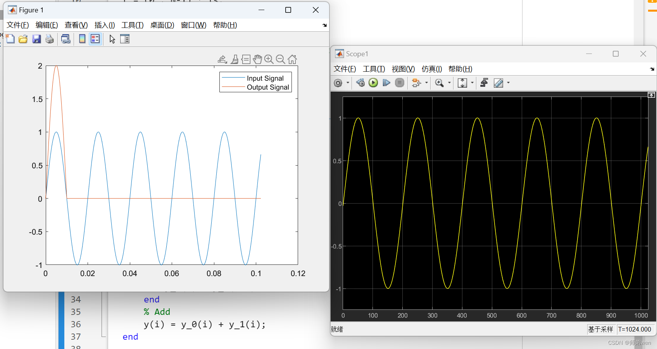Open 帮助(H) menu in Scope1 window

[460, 69]
